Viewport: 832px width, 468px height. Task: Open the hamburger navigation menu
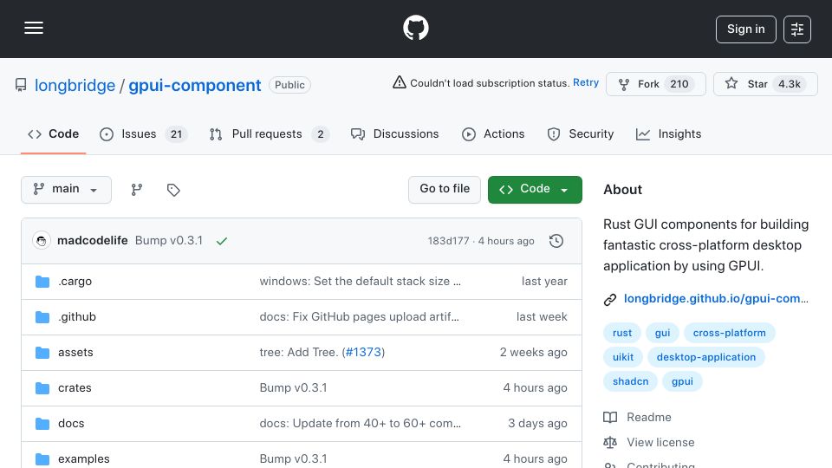pos(34,28)
